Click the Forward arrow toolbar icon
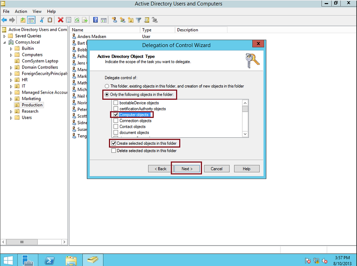357x266 pixels. point(12,20)
